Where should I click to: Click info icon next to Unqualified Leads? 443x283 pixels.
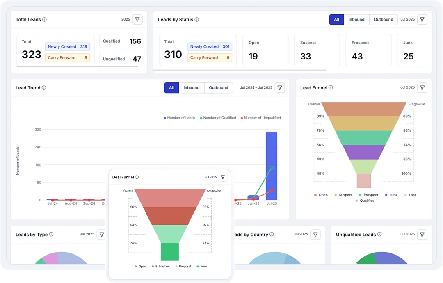(379, 234)
